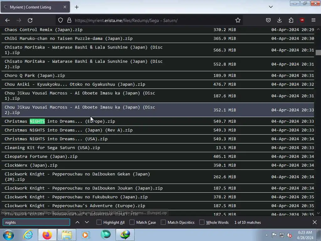Image resolution: width=321 pixels, height=241 pixels.
Task: Open Chisato Moritaka Lala Sunshine Disc 2 link
Action: pyautogui.click(x=83, y=64)
